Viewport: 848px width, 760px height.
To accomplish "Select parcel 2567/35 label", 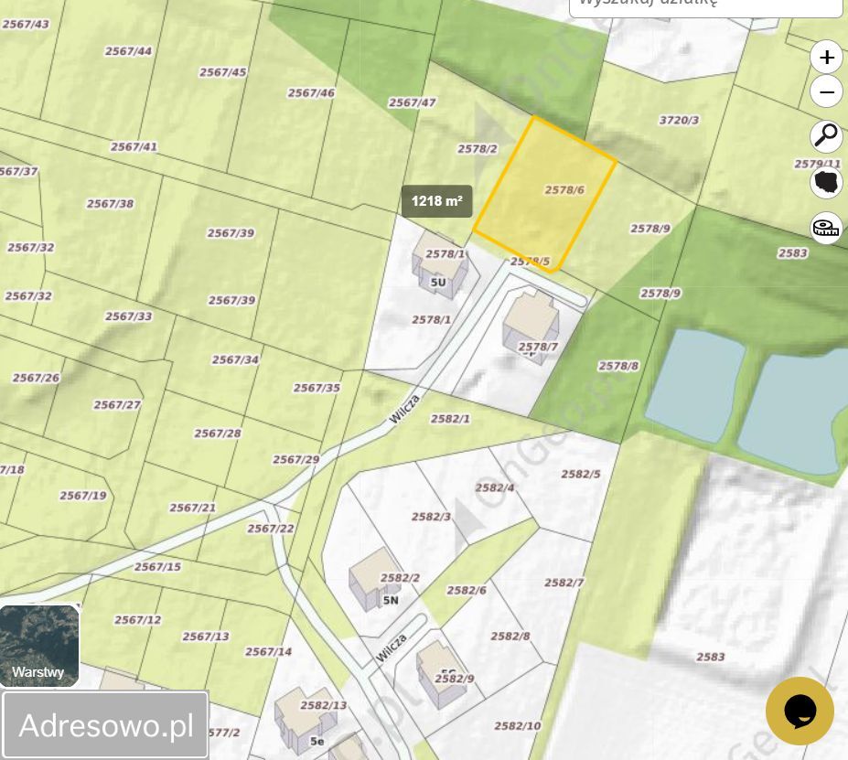I will tap(317, 388).
